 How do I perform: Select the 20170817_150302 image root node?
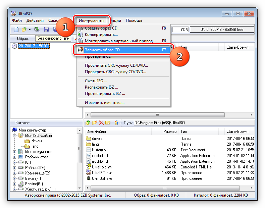click(x=34, y=46)
